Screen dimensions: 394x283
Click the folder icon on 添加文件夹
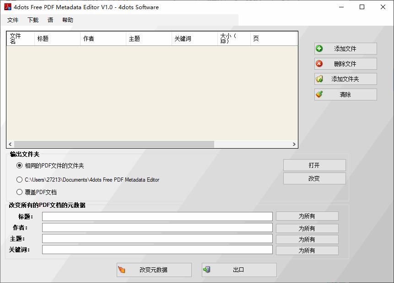(x=319, y=79)
